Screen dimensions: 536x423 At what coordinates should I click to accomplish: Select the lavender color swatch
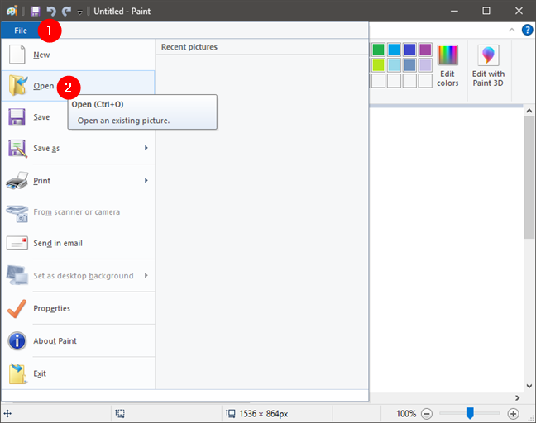(425, 65)
